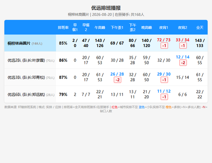212x163 pixels.
Task: Click the 7 / 7 早餐2 cell
Action: coord(86,94)
